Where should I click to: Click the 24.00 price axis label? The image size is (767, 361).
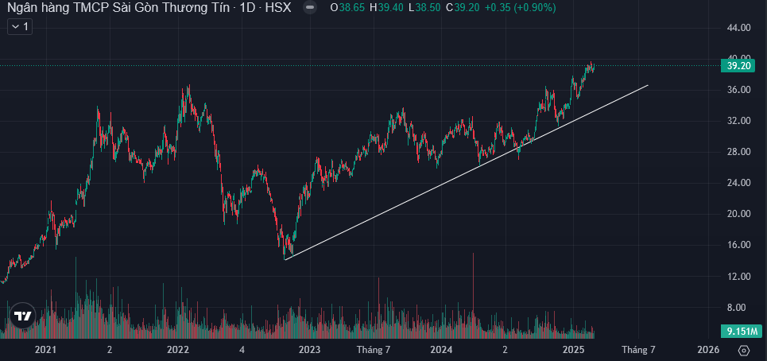(x=738, y=183)
